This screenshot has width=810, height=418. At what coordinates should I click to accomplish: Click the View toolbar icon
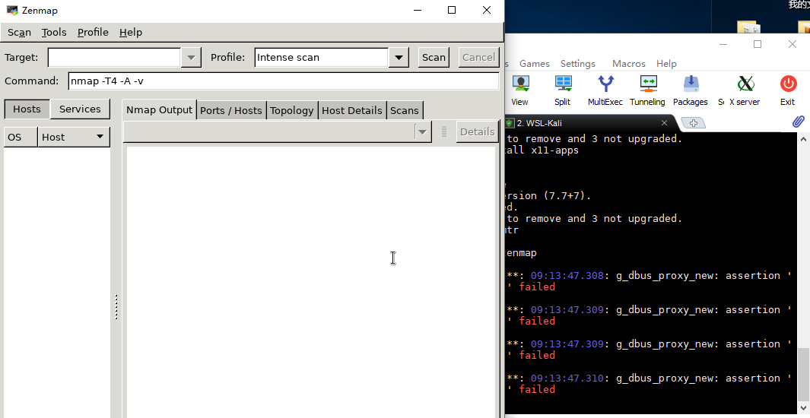519,90
